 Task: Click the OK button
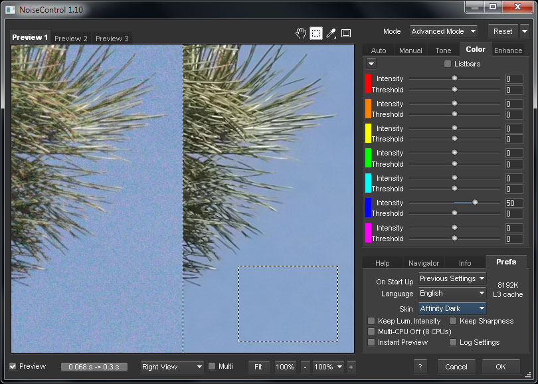500,367
